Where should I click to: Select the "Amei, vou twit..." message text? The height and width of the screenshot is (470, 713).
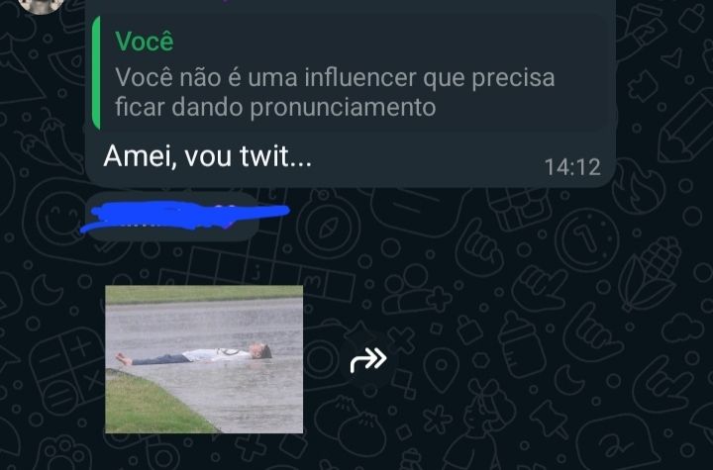[x=208, y=156]
